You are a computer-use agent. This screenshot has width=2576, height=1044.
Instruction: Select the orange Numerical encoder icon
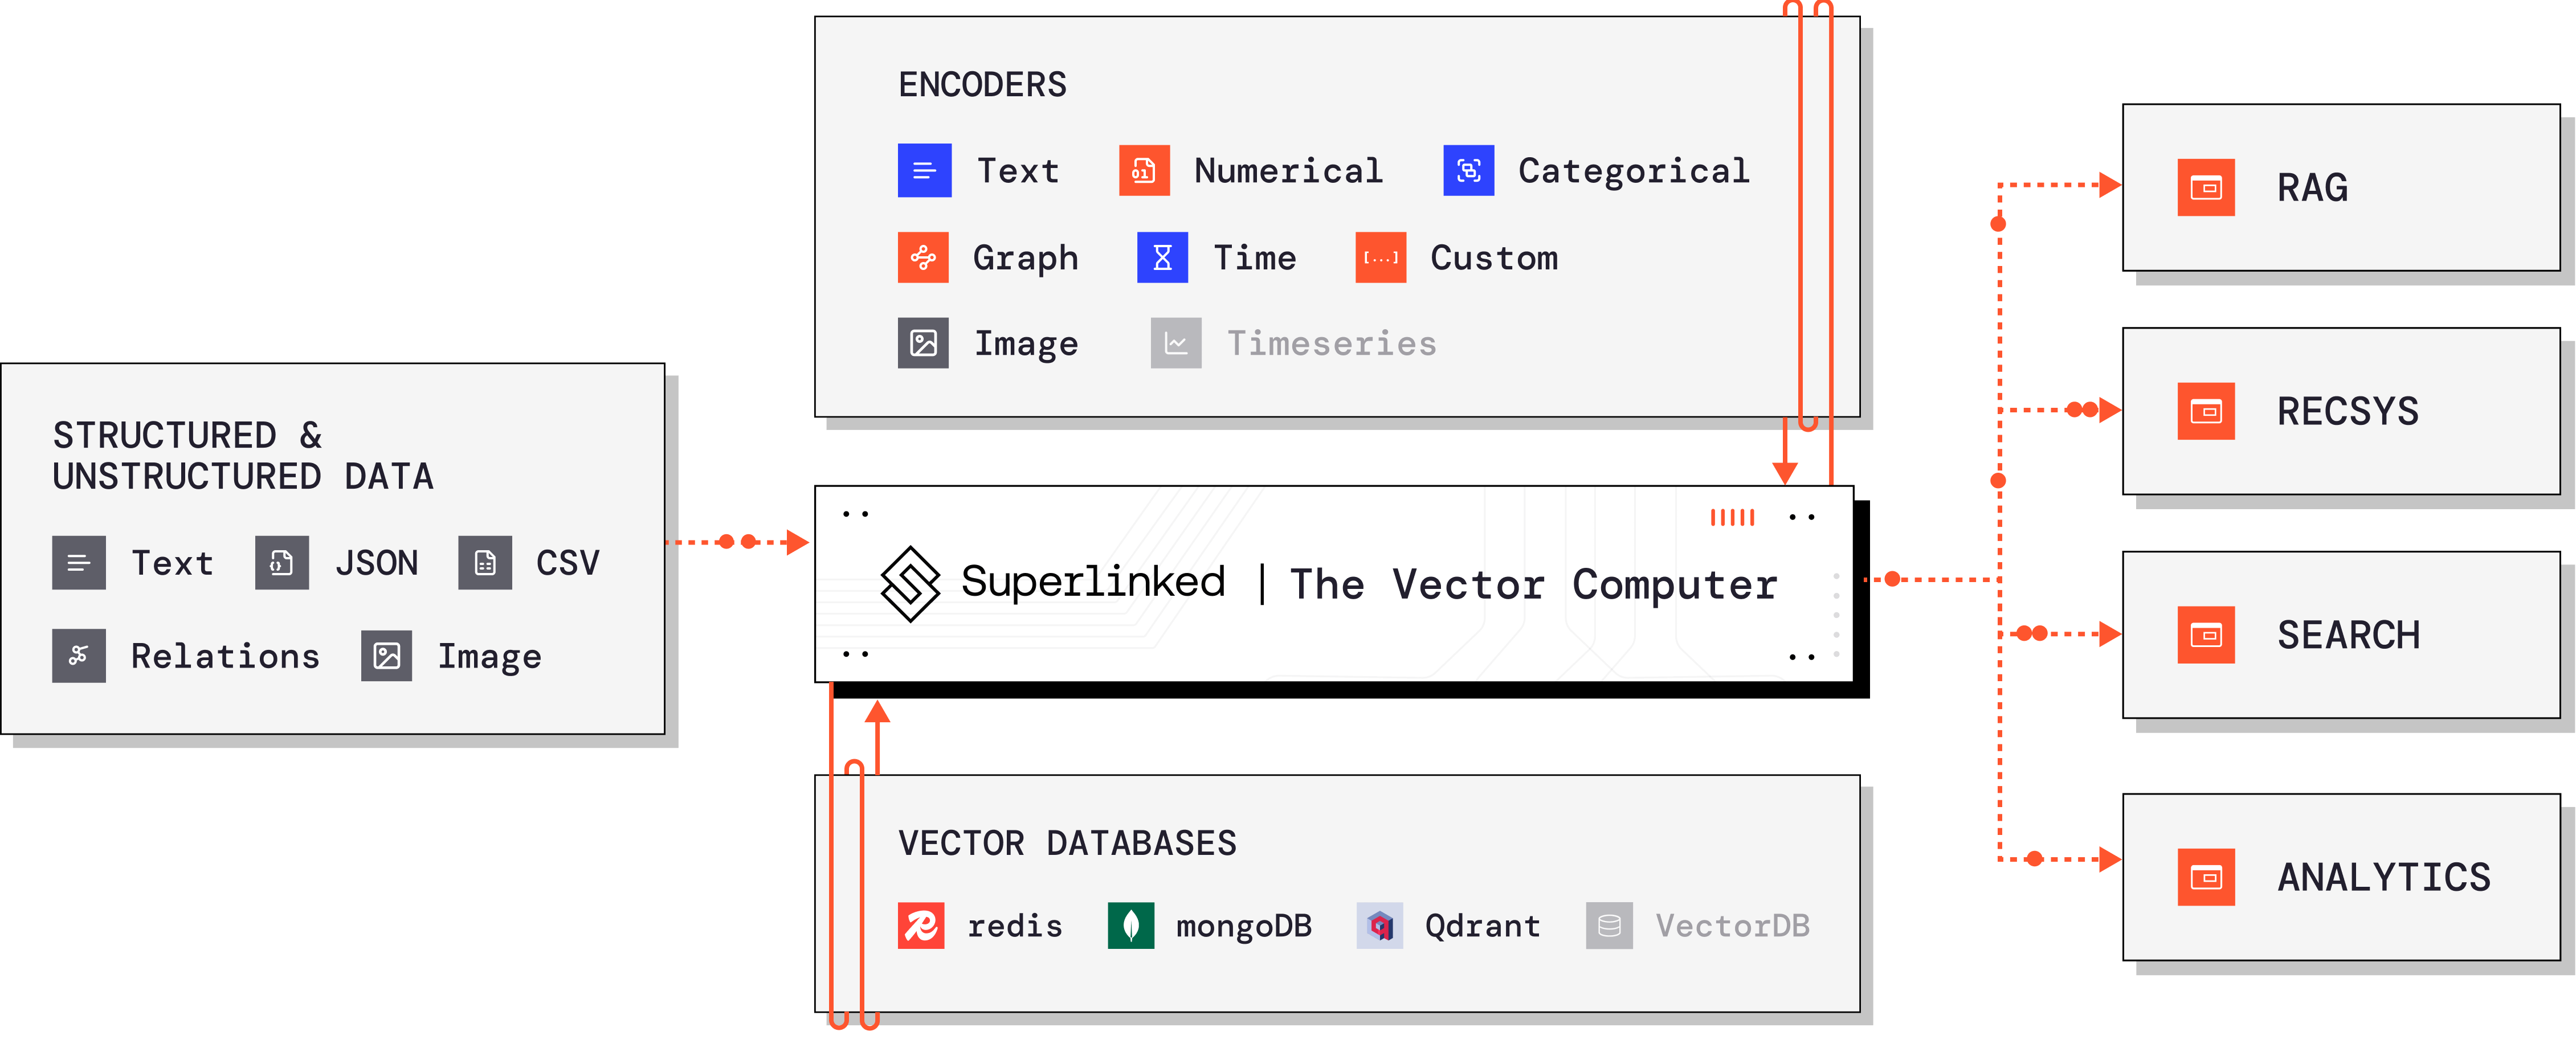click(x=1144, y=171)
